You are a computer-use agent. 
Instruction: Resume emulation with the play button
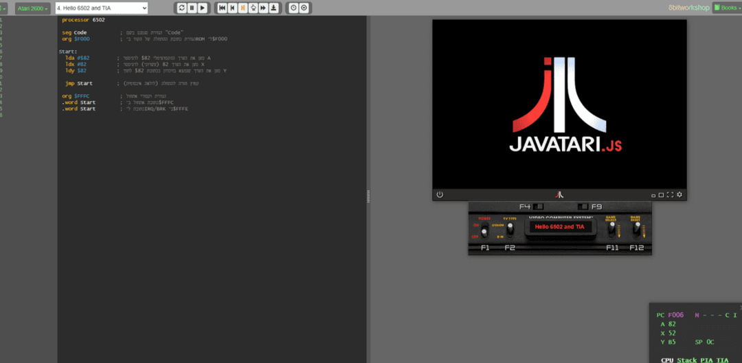click(203, 8)
